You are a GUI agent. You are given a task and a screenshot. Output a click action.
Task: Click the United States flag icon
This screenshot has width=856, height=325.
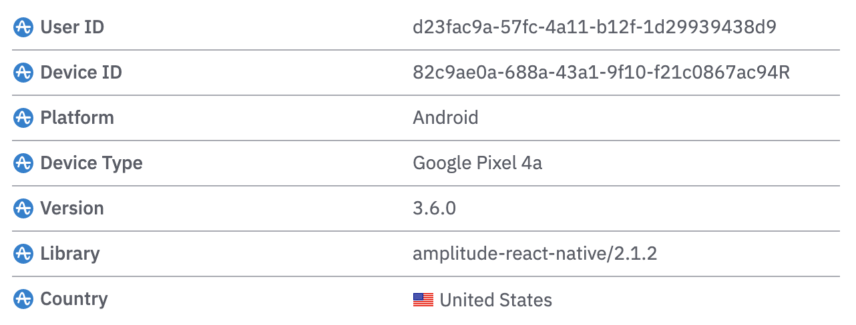(423, 300)
